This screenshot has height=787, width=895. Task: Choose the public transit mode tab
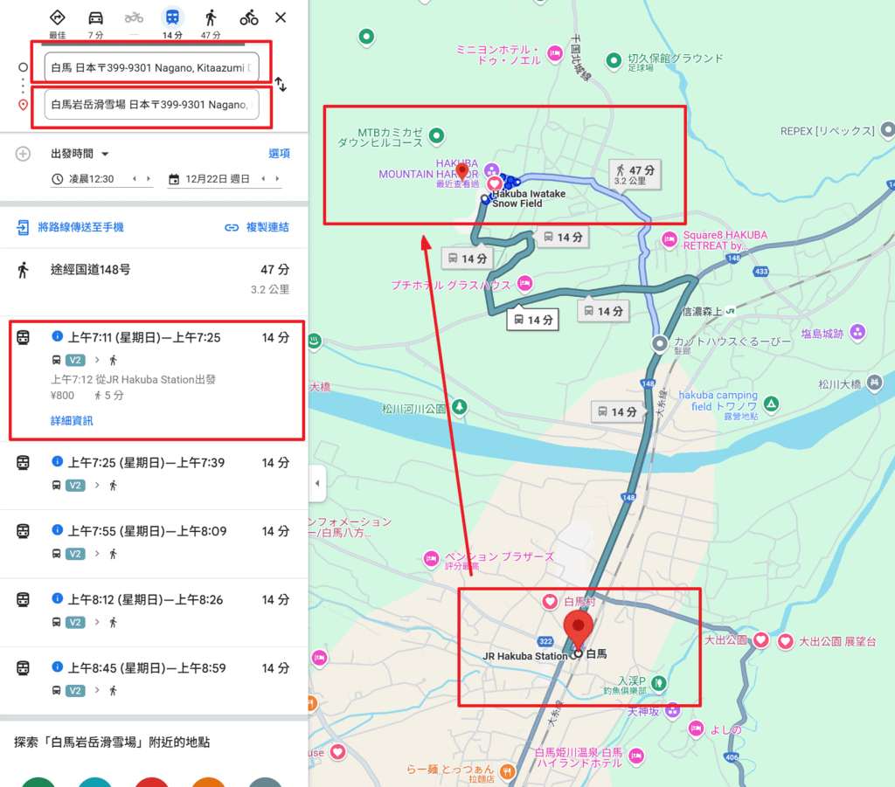coord(172,17)
